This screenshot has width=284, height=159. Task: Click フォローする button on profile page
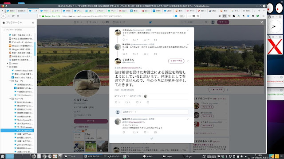(x=216, y=90)
